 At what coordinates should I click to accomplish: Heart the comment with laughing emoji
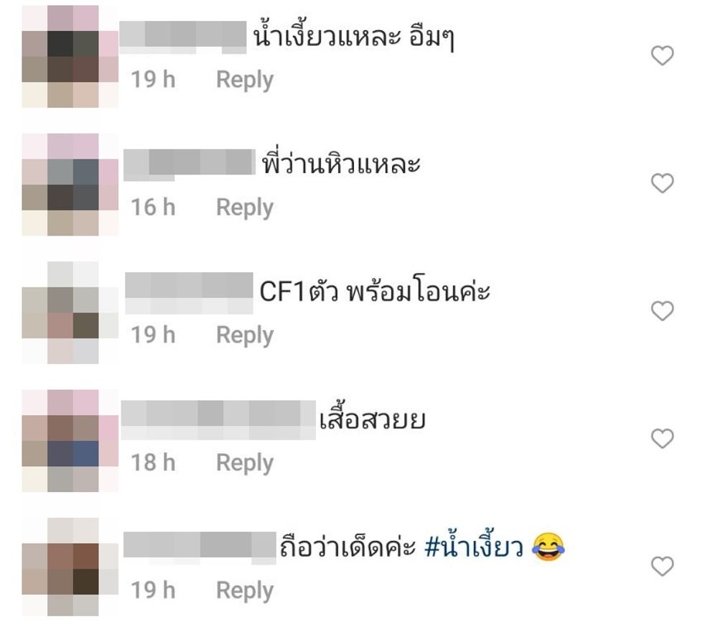click(662, 567)
